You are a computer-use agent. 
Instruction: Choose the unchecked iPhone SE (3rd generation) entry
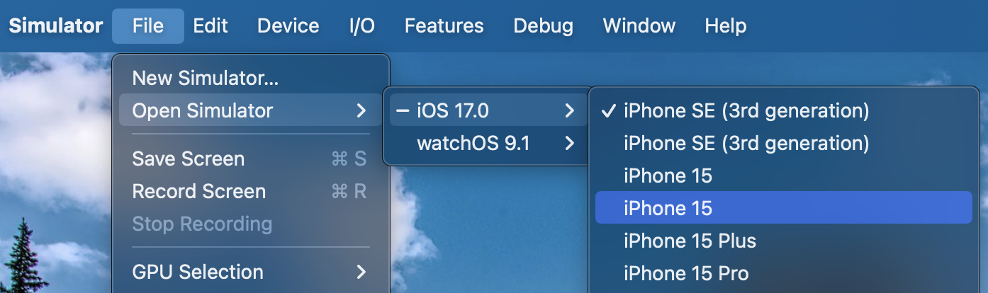point(746,144)
